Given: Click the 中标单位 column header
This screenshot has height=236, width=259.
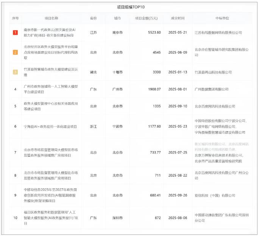Looking at the screenshot, I should (x=222, y=18).
